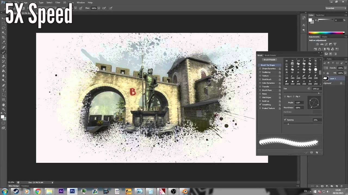Enable Scattering checkbox

(260, 72)
